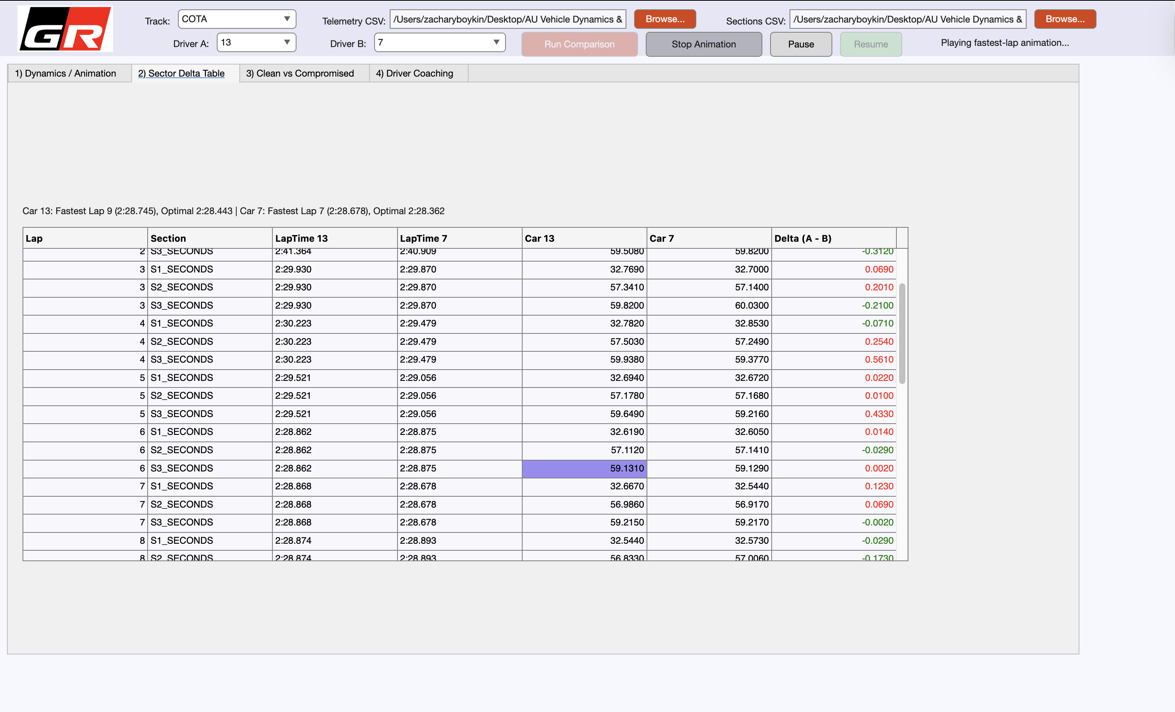The image size is (1175, 712).
Task: Select highlighted cell 59.1310 in Car 13 column
Action: (584, 468)
